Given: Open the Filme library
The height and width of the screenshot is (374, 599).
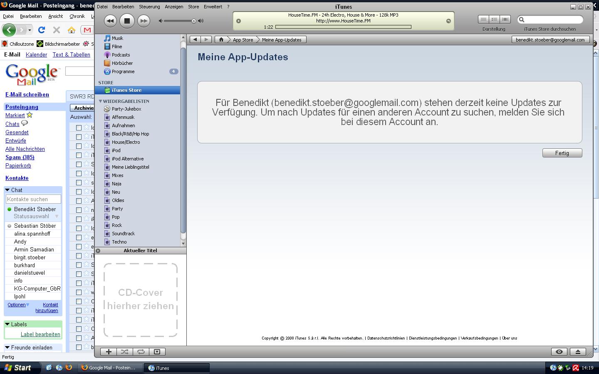Looking at the screenshot, I should [117, 47].
